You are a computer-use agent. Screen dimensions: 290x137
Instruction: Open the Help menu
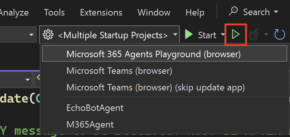pos(195,12)
